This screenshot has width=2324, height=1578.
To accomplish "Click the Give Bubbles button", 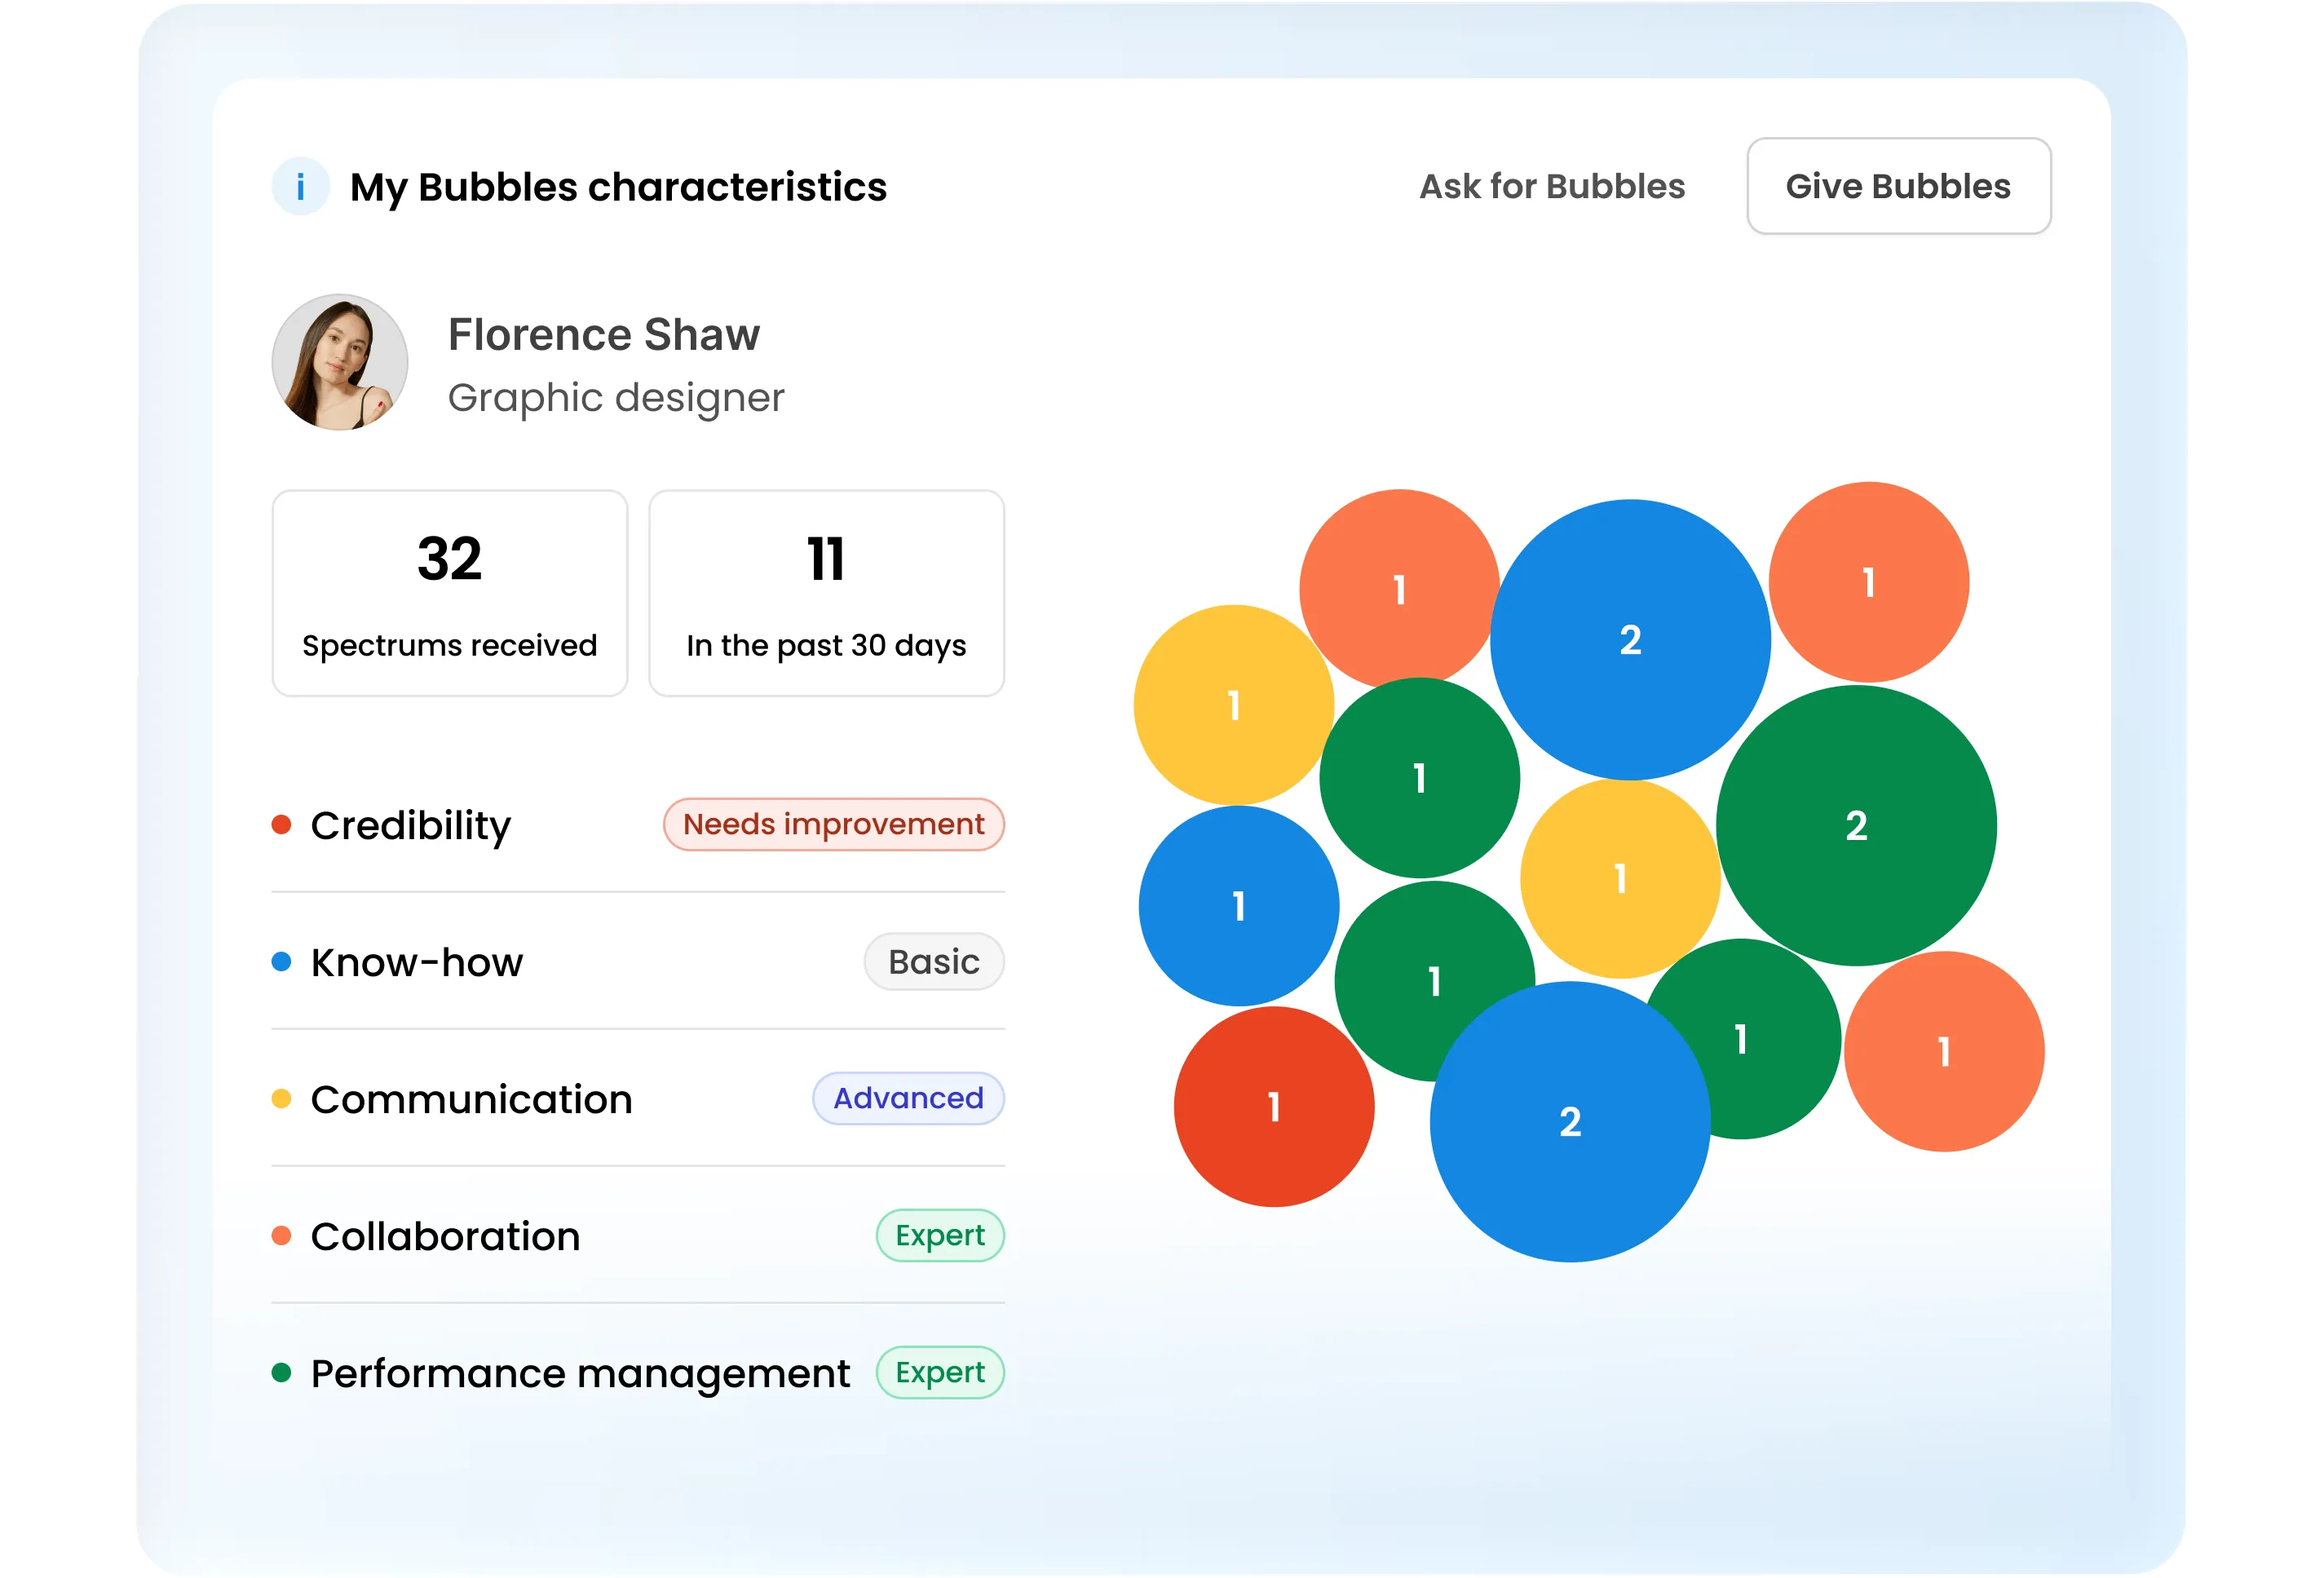I will 1899,186.
